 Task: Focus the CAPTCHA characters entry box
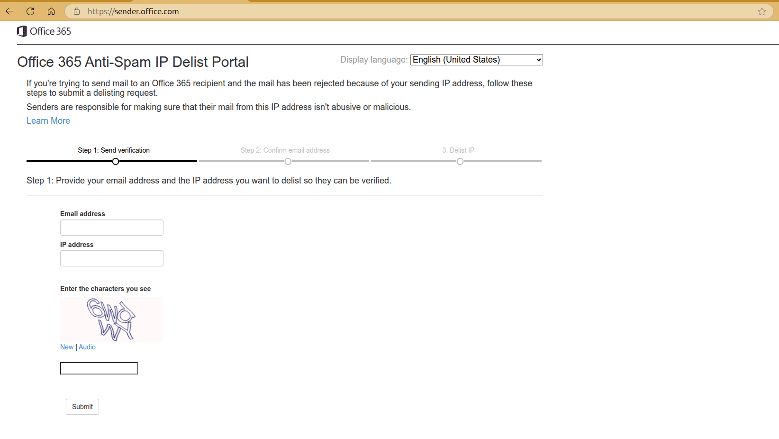click(99, 368)
